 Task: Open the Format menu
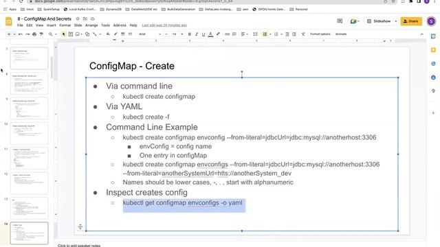click(65, 25)
